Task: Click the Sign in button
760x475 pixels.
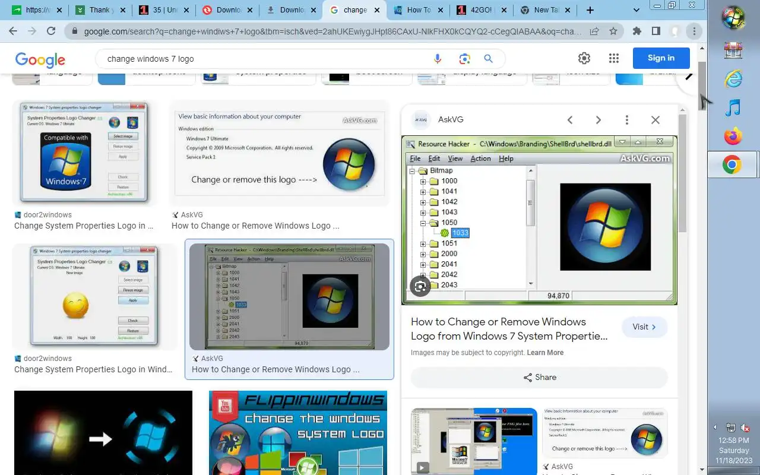Action: tap(661, 58)
